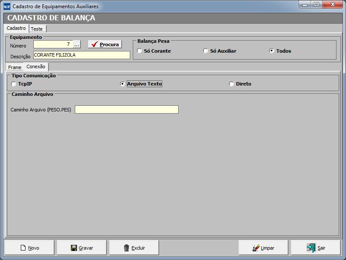
Task: Click the exit door icon on Sair
Action: pyautogui.click(x=311, y=248)
